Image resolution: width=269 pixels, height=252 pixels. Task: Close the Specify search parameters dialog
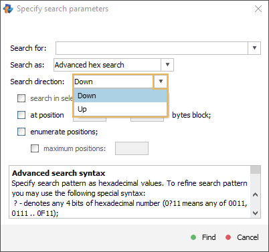coord(258,9)
